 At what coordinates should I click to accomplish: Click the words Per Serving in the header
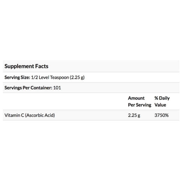(139, 105)
